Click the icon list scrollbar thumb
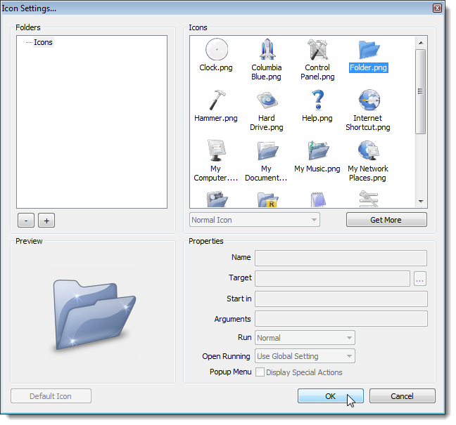 tap(421, 91)
